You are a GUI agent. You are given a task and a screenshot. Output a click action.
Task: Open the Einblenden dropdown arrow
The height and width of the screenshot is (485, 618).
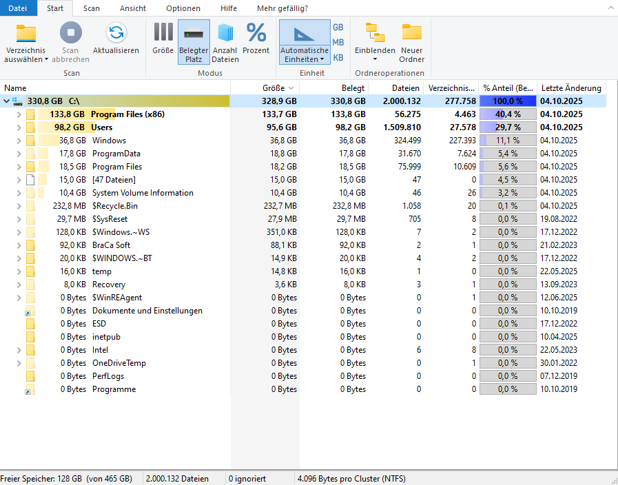[x=375, y=59]
